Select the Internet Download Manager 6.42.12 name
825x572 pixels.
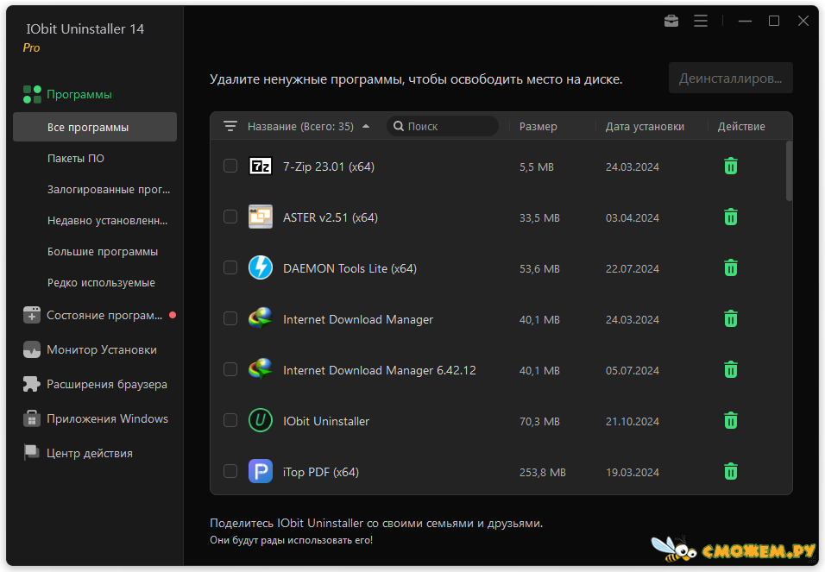click(x=380, y=370)
